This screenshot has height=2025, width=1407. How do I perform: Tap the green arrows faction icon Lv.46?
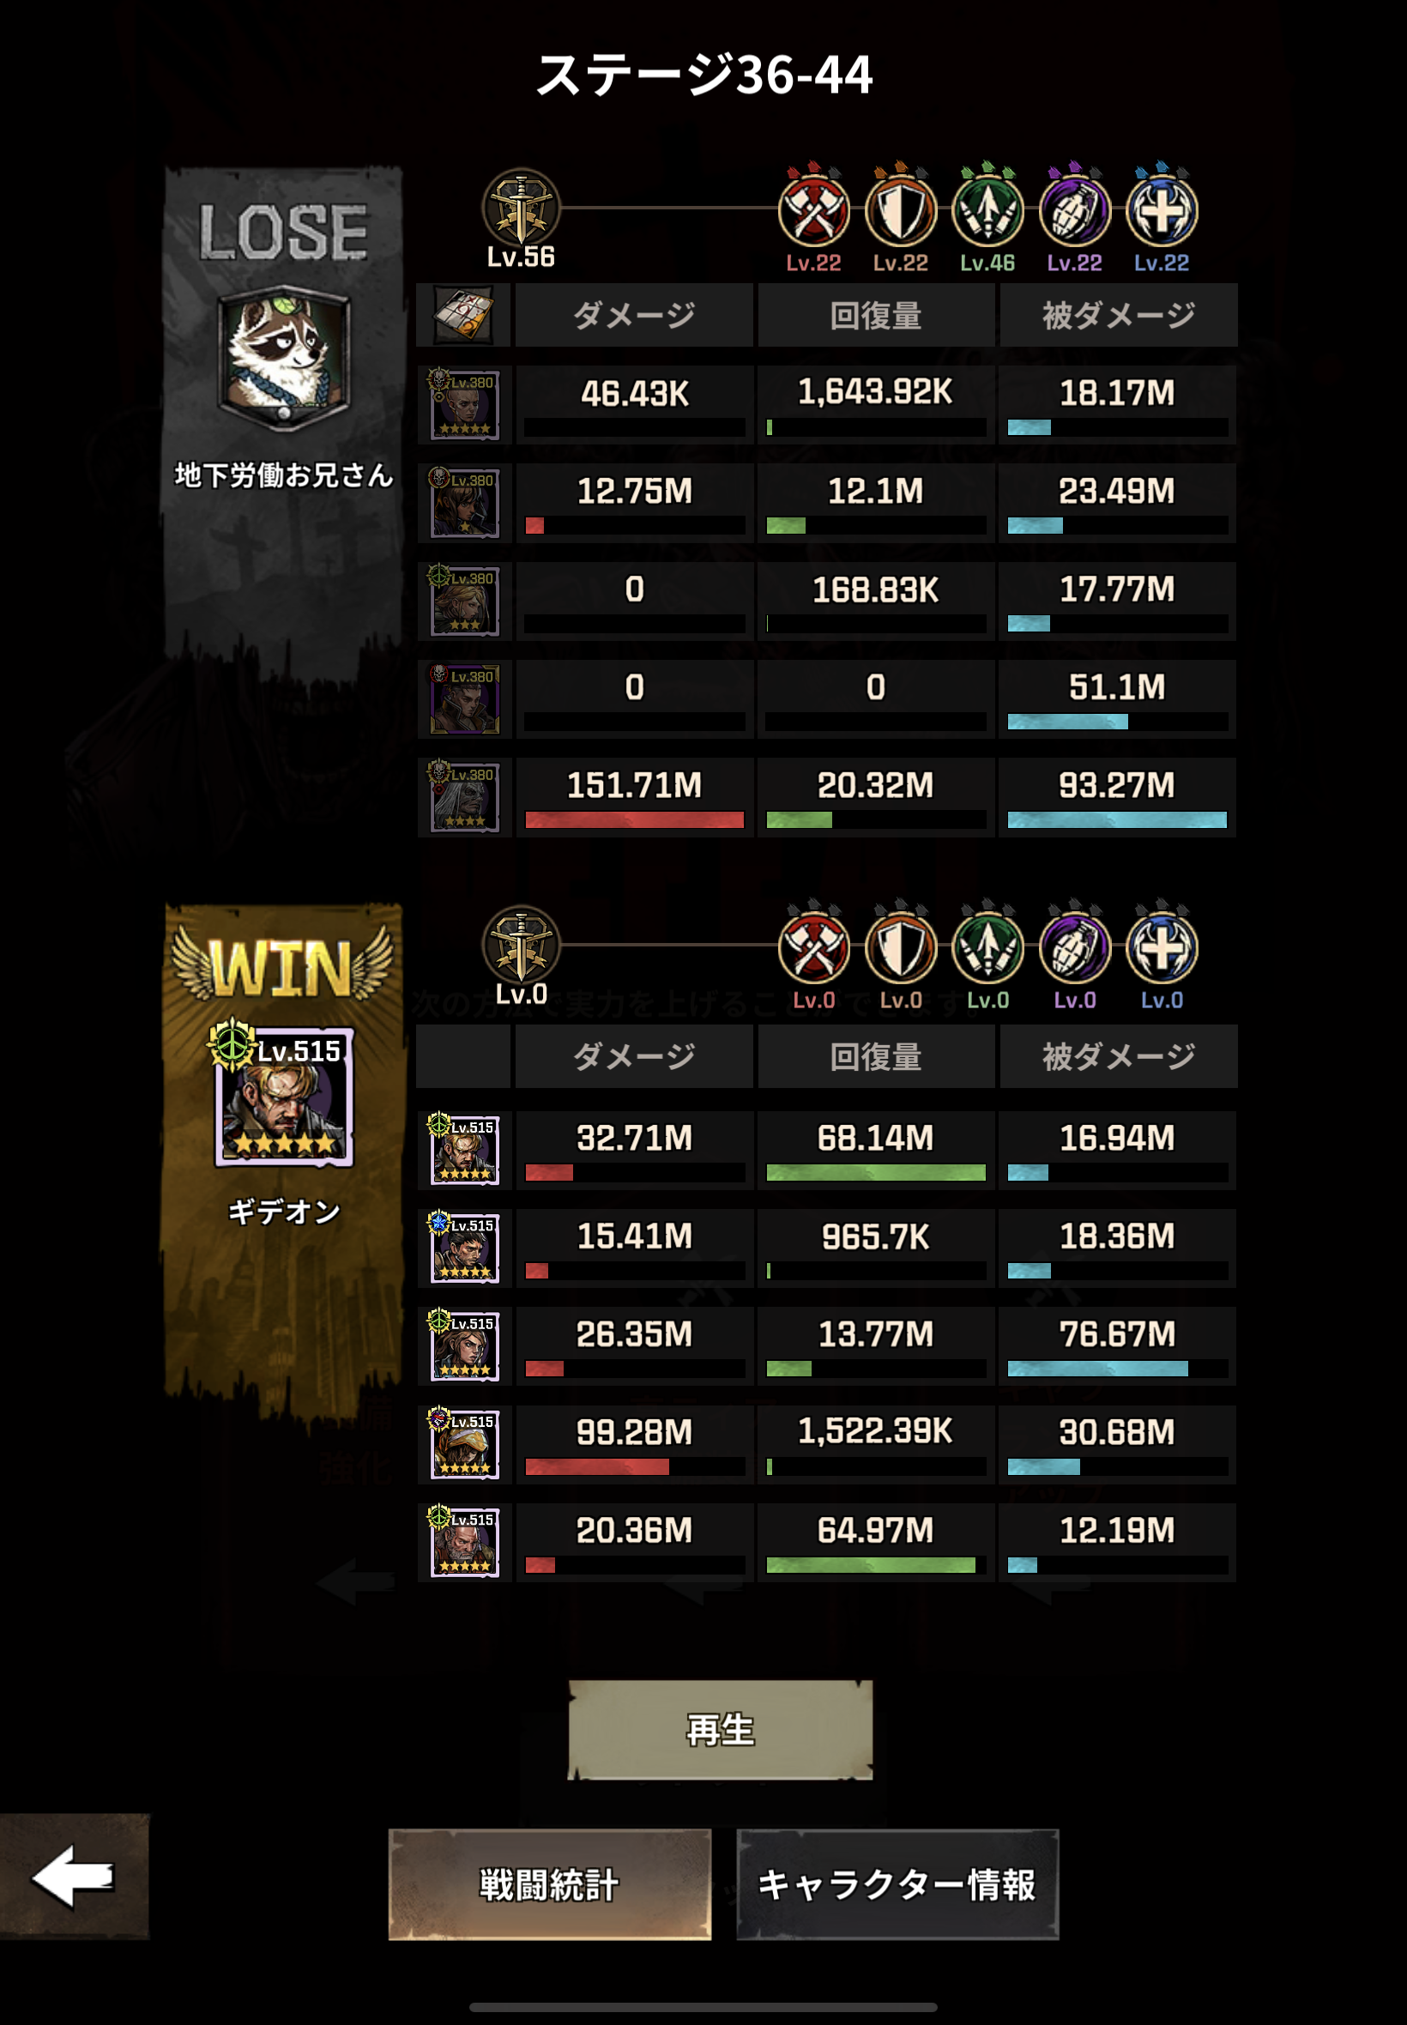click(x=987, y=212)
